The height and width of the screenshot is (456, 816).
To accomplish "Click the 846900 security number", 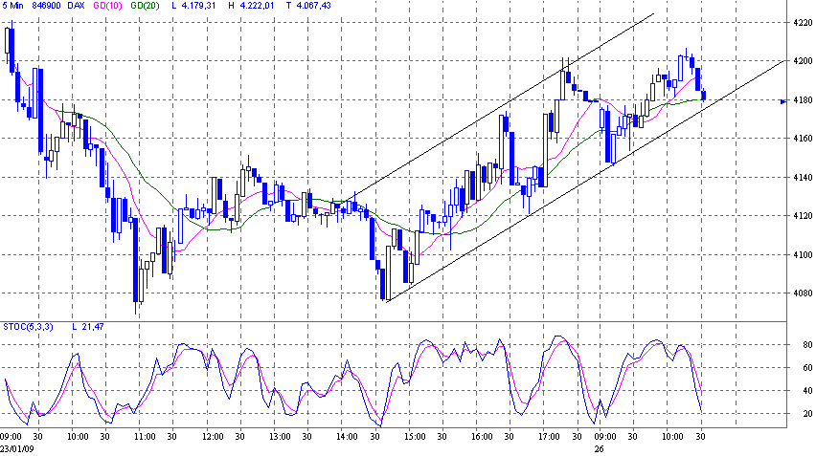I will click(46, 6).
